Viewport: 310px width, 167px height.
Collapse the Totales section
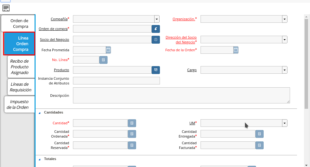[40, 159]
